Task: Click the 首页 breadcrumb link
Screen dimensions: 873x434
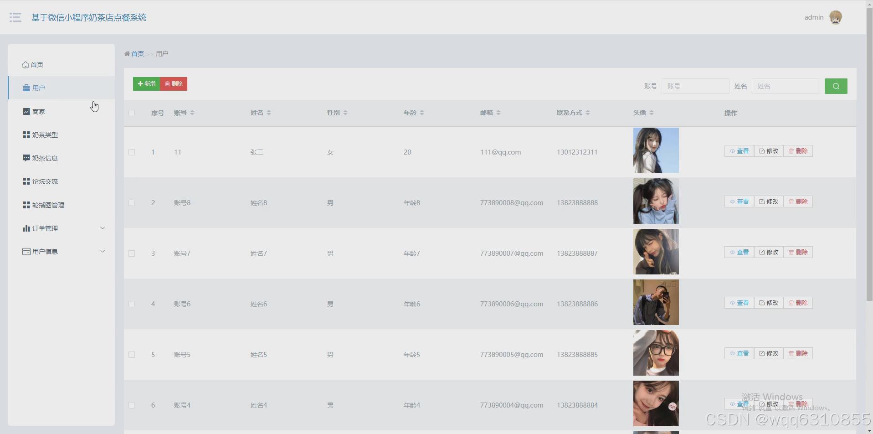Action: click(137, 54)
